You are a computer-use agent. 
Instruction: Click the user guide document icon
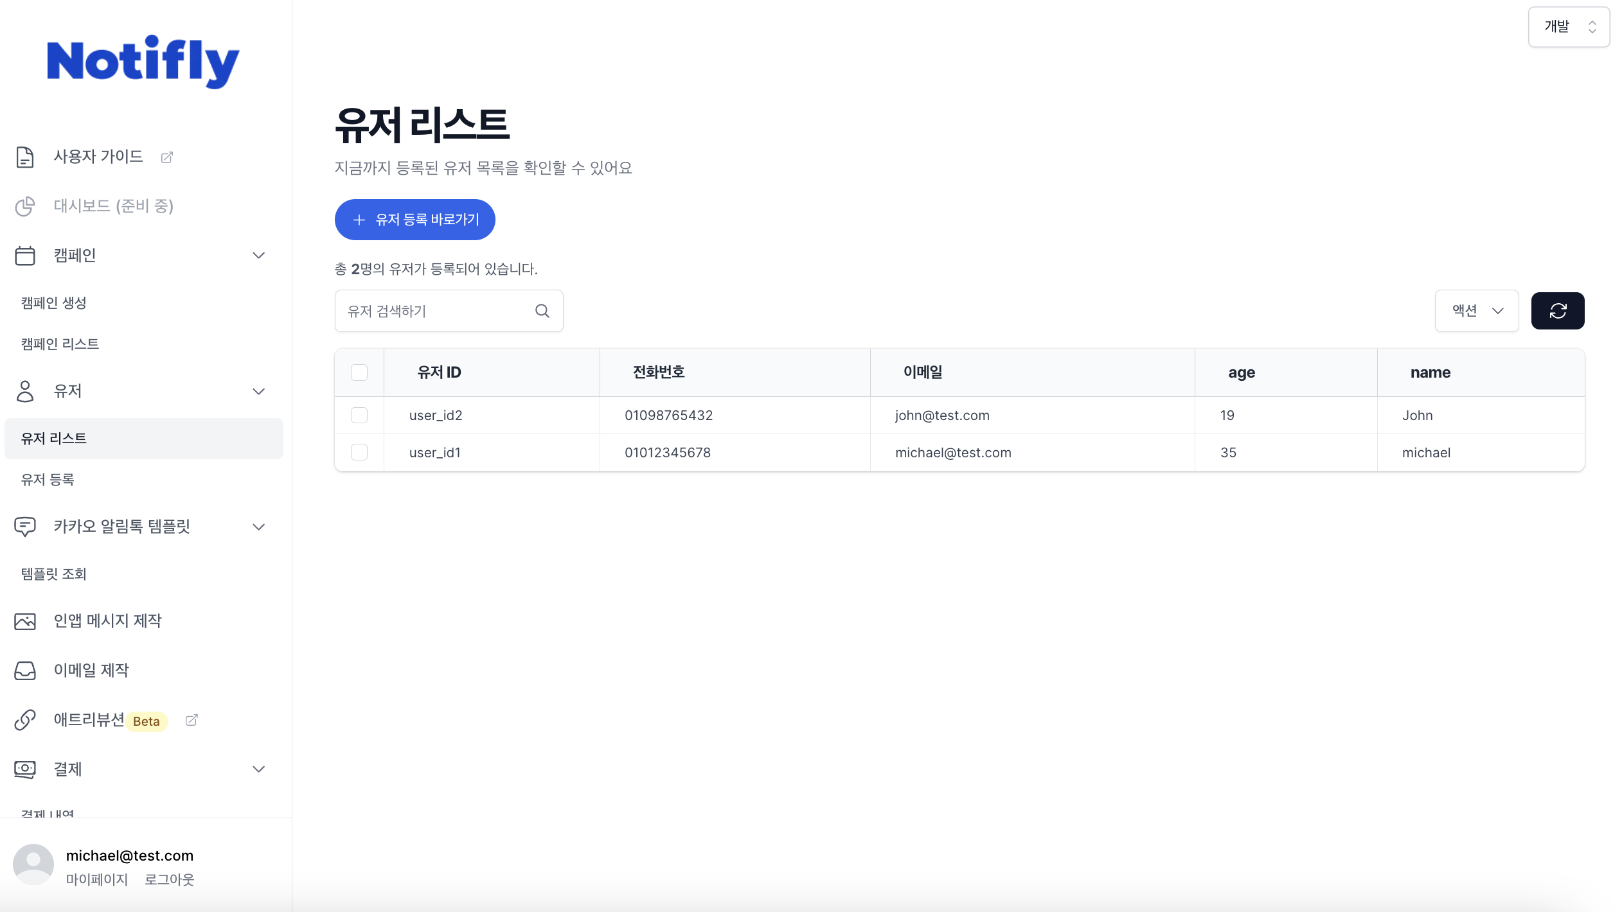point(25,157)
